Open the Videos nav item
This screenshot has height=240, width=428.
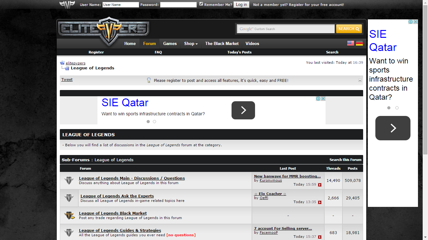point(252,44)
